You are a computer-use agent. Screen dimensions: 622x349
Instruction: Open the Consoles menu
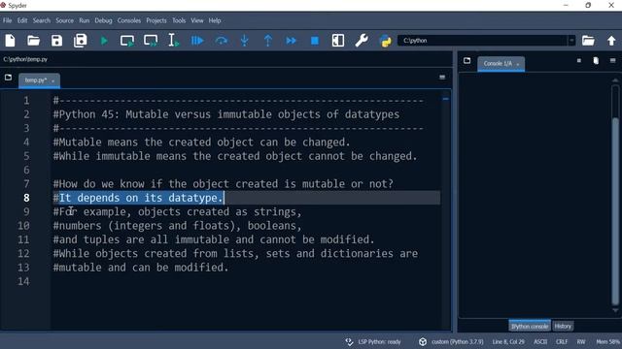[x=129, y=20]
